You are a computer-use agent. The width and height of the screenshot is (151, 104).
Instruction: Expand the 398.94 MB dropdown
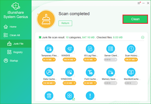point(69,60)
